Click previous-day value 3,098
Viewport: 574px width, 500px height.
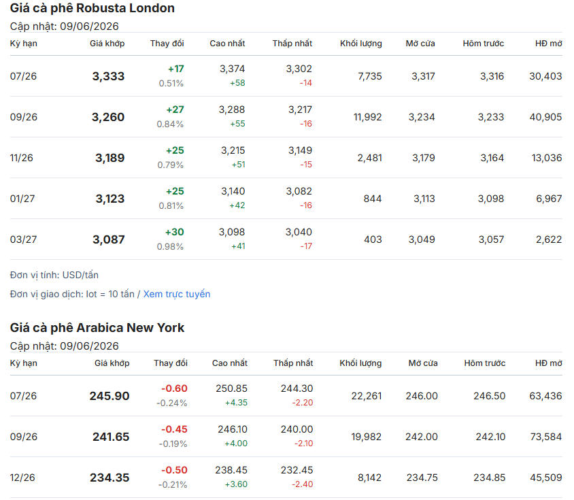[491, 199]
